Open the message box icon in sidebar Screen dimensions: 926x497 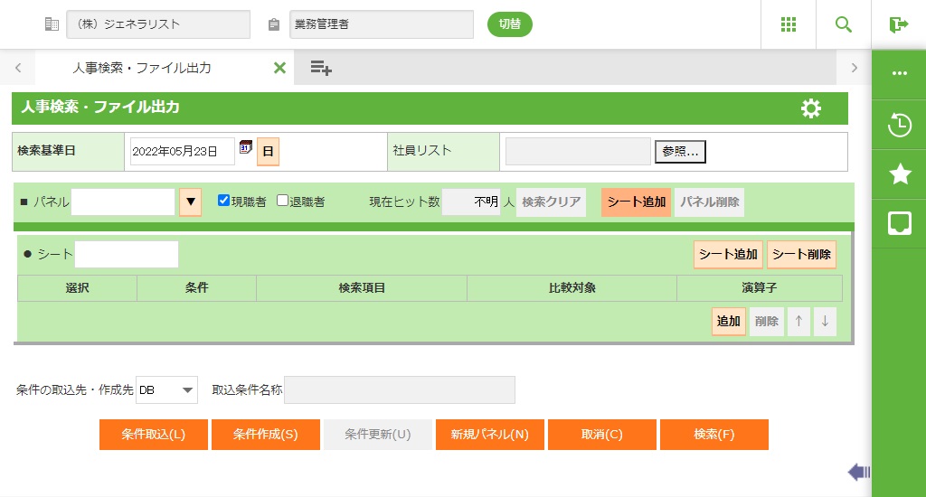[900, 224]
